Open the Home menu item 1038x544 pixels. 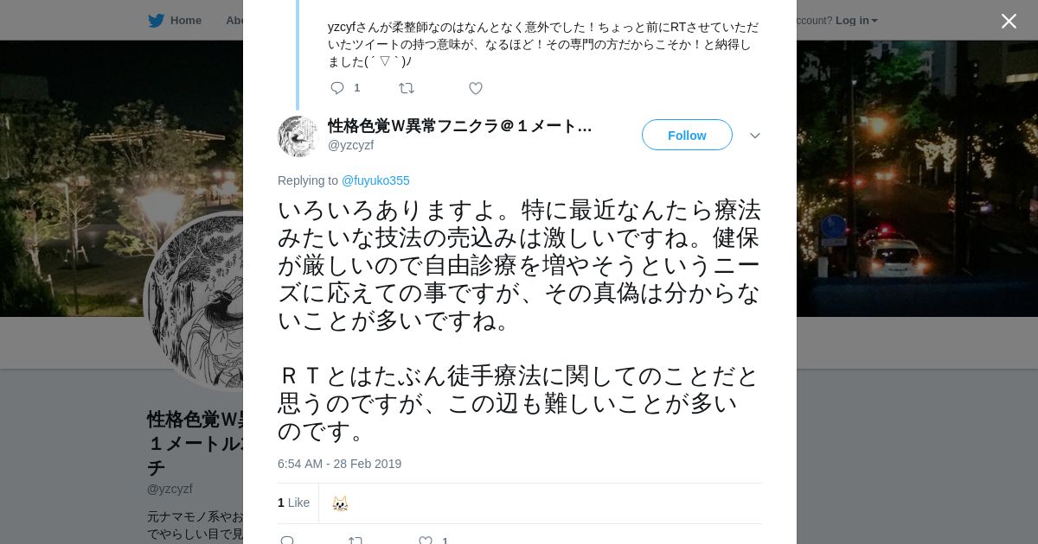click(185, 20)
